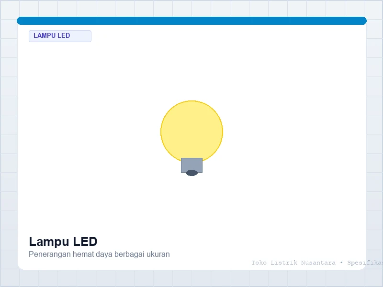The height and width of the screenshot is (287, 383).
Task: Click the 'Toko Listrik Nusantara' footer text
Action: pos(293,263)
